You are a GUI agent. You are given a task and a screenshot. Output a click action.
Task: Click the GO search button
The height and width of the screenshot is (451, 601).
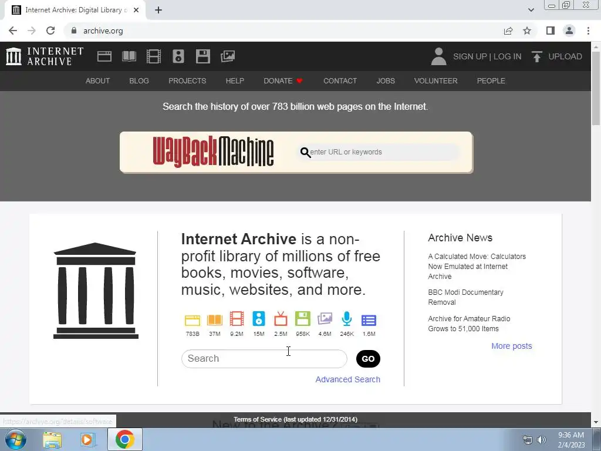coord(368,359)
